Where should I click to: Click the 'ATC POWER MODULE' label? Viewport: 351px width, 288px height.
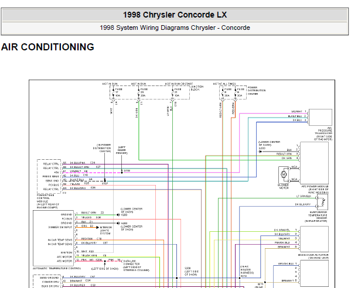pyautogui.click(x=315, y=187)
